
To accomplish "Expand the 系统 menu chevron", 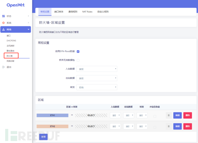I will [x=28, y=23].
